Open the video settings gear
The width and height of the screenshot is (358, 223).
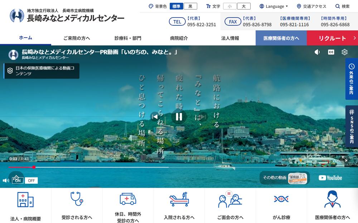point(344,52)
